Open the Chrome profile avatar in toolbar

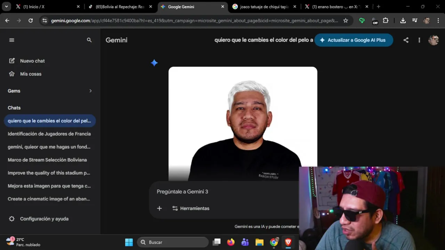[427, 20]
